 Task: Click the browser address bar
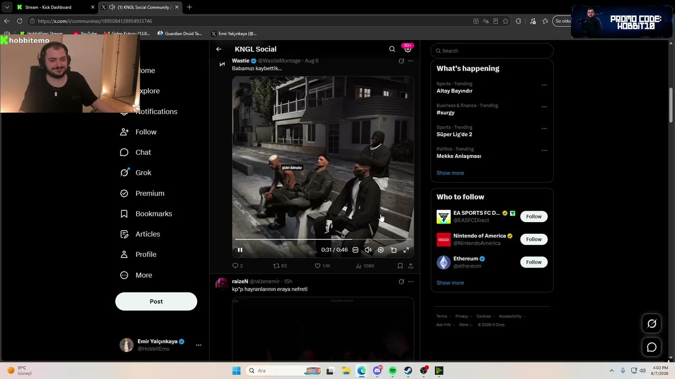(248, 21)
